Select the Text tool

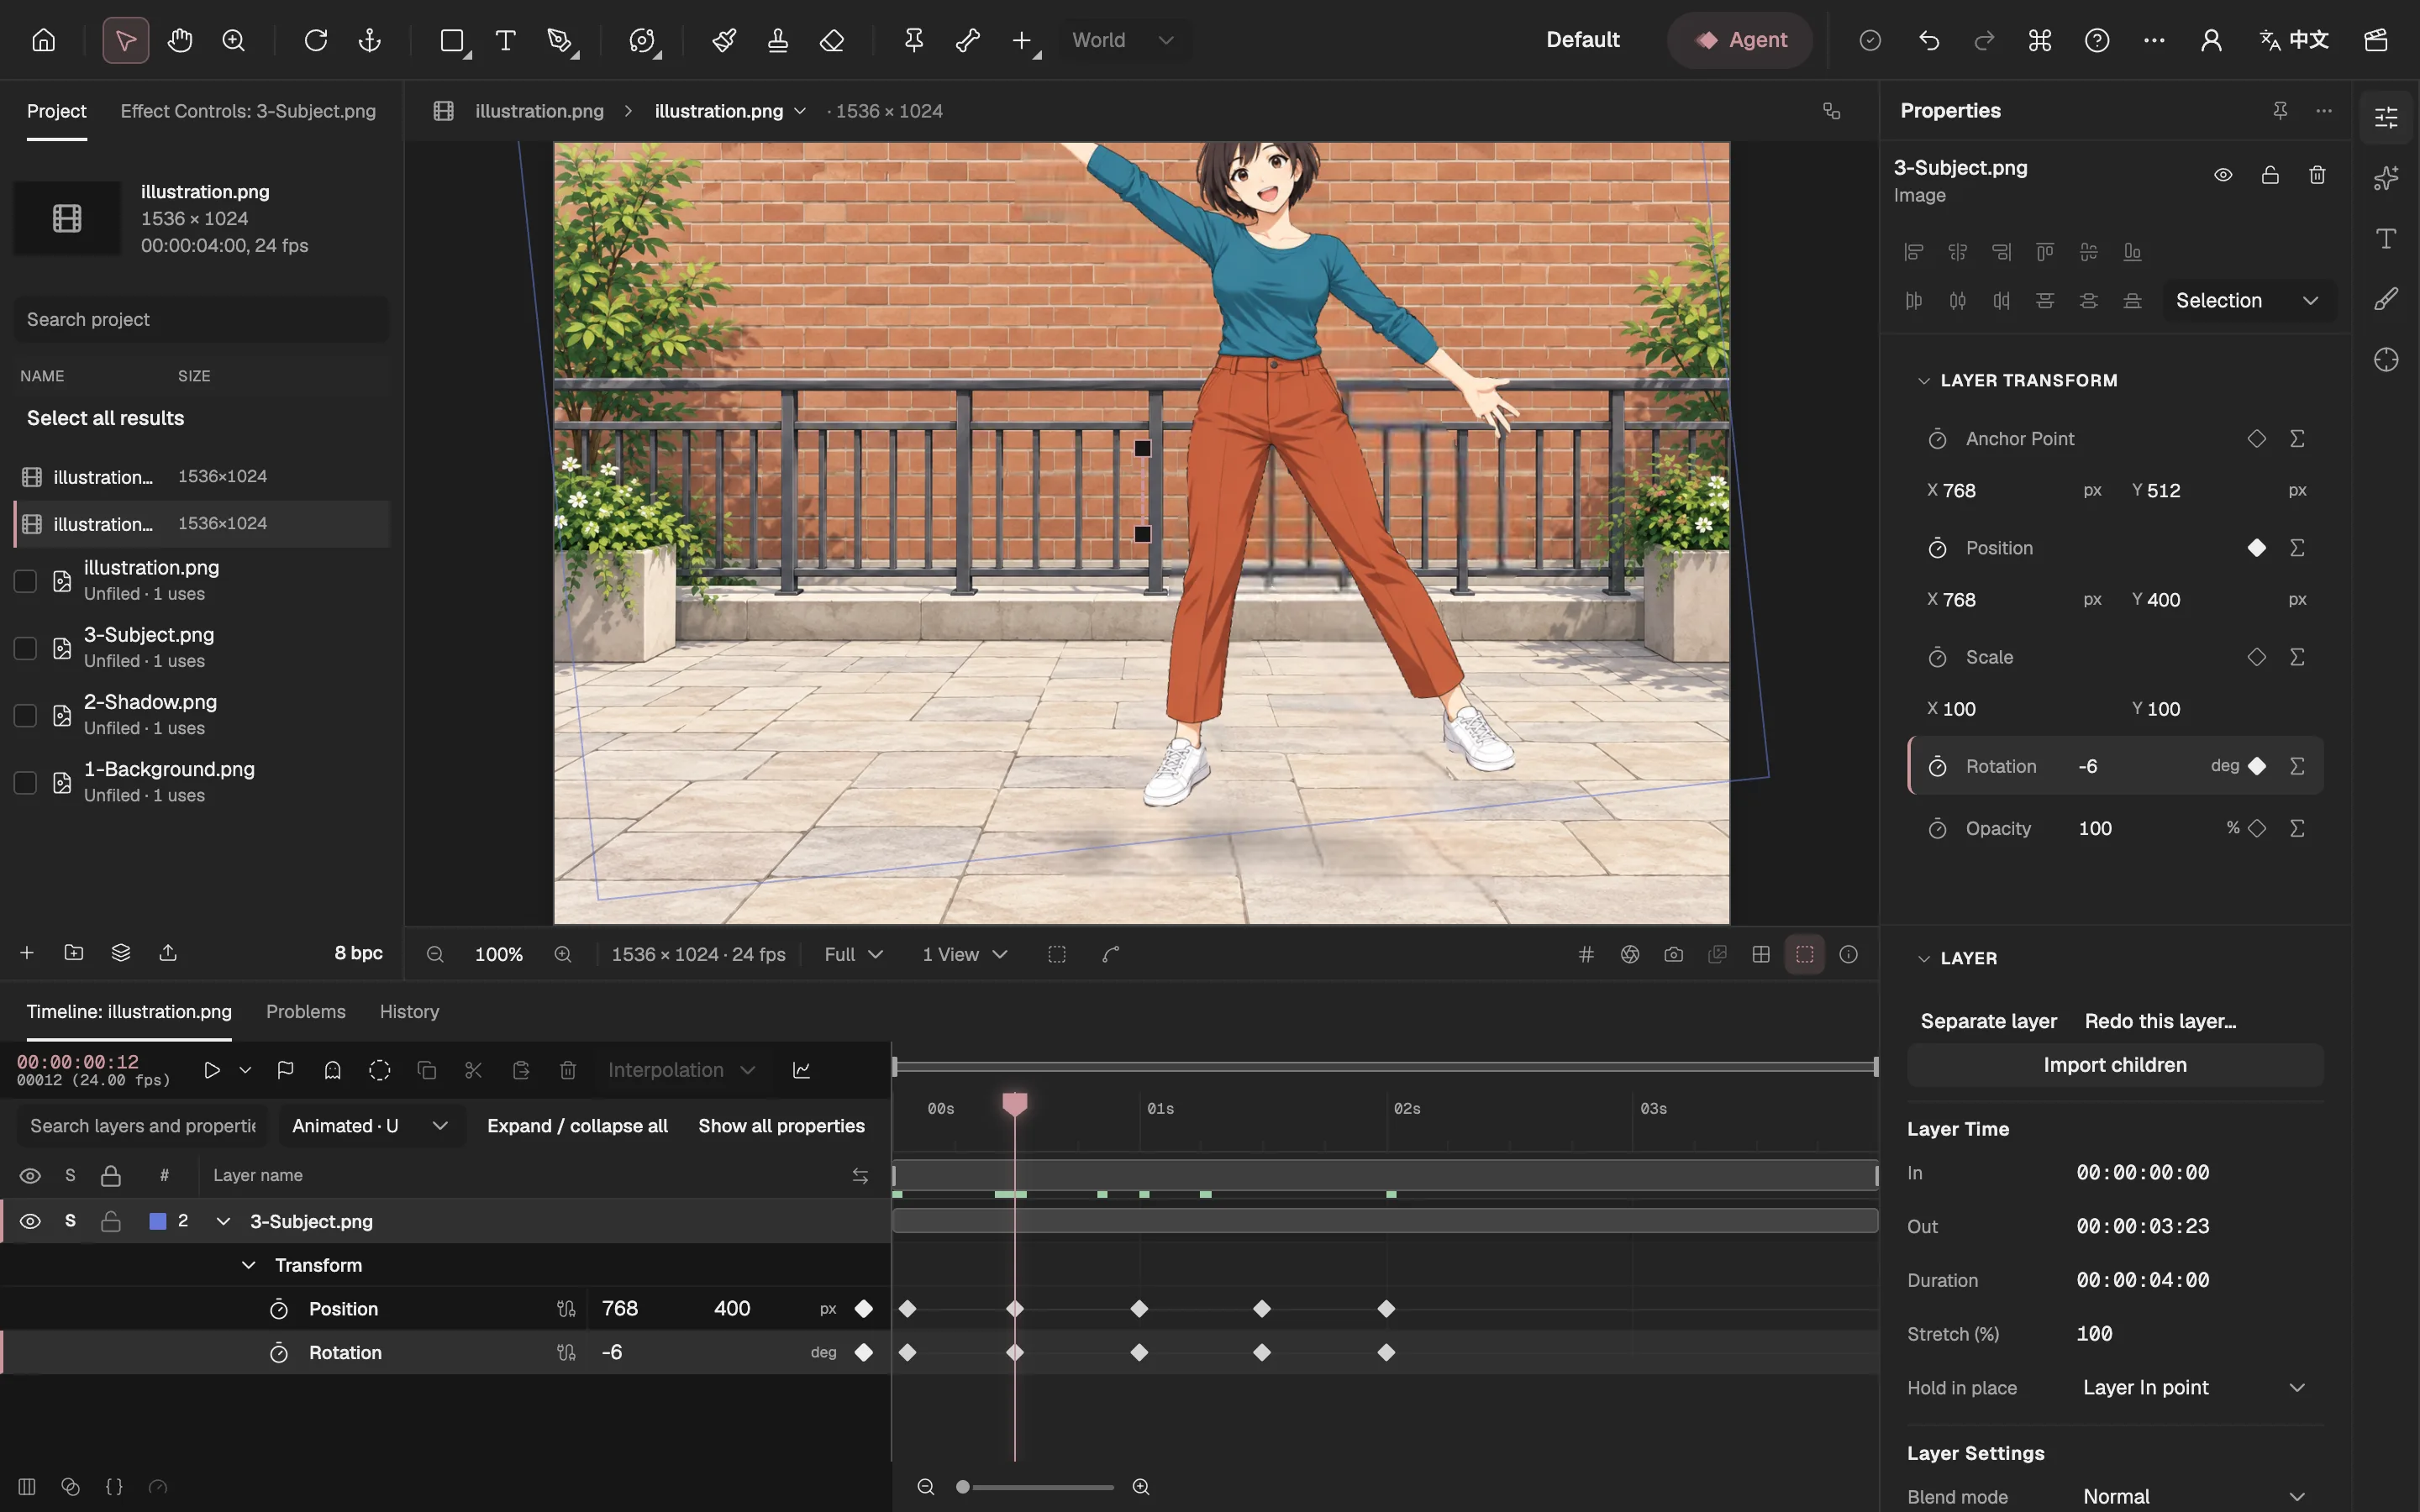point(506,40)
